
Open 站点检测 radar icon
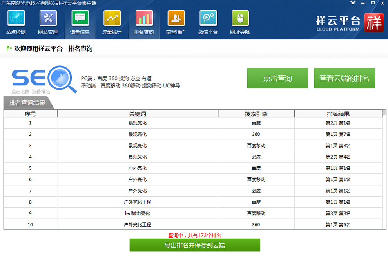click(x=16, y=18)
